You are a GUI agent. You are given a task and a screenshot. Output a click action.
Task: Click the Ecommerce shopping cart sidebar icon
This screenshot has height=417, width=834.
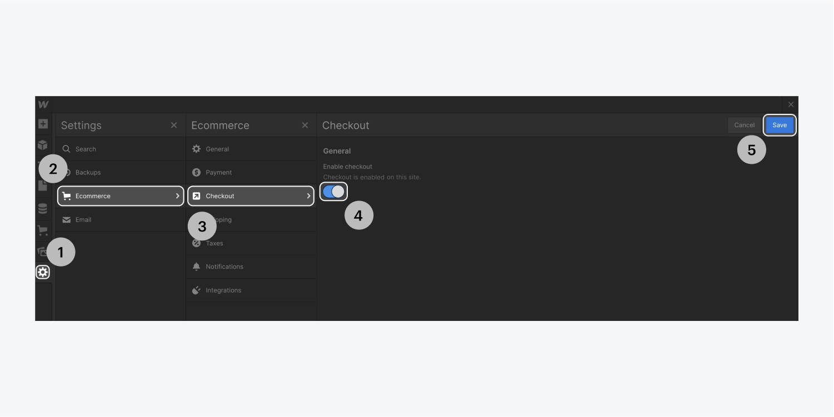(43, 230)
